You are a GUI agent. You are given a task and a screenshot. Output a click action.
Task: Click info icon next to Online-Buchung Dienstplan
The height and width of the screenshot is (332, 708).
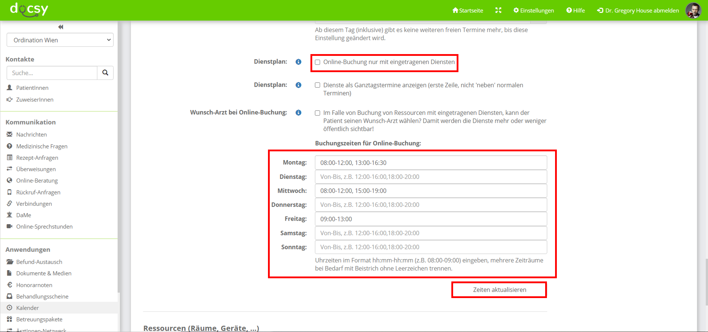(298, 62)
